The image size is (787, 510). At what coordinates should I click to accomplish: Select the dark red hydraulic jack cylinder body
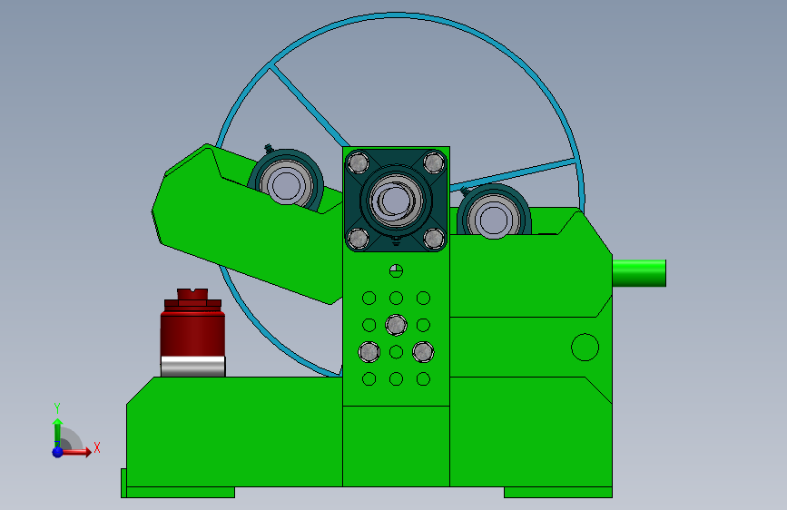coord(192,334)
